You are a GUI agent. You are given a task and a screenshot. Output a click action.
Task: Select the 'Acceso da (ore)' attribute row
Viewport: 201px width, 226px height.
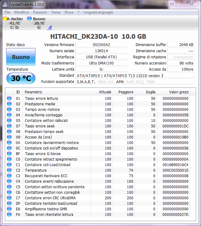tap(43, 137)
